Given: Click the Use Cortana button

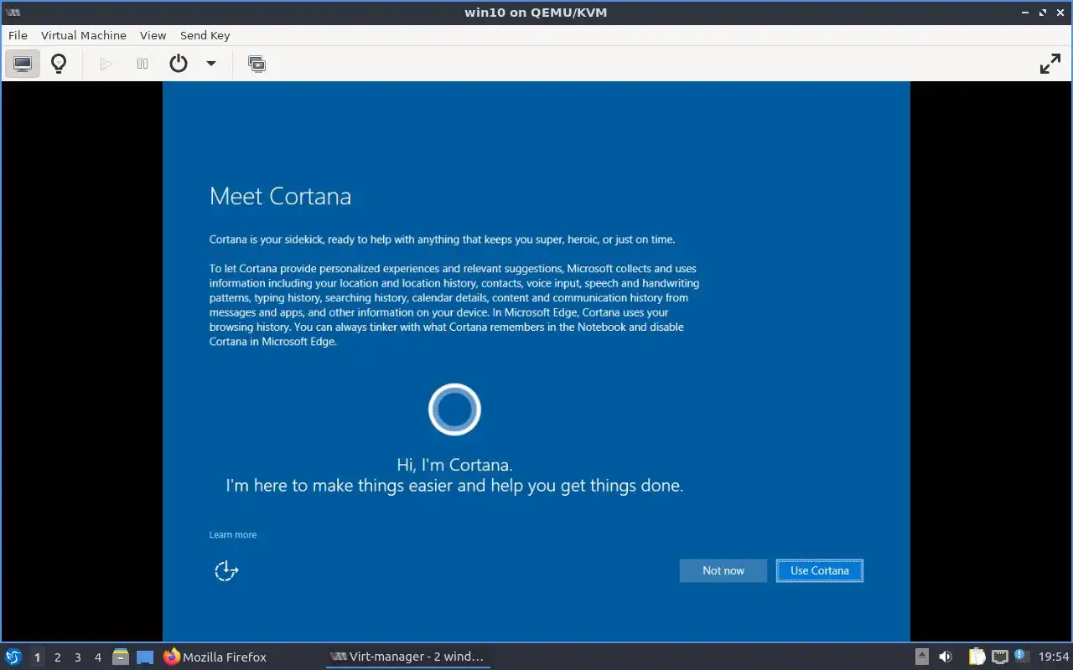Looking at the screenshot, I should (820, 570).
